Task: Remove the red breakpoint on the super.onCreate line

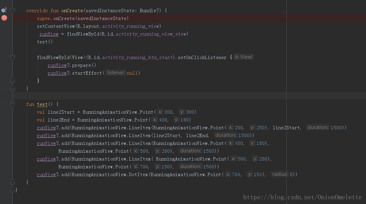Action: tap(4, 18)
